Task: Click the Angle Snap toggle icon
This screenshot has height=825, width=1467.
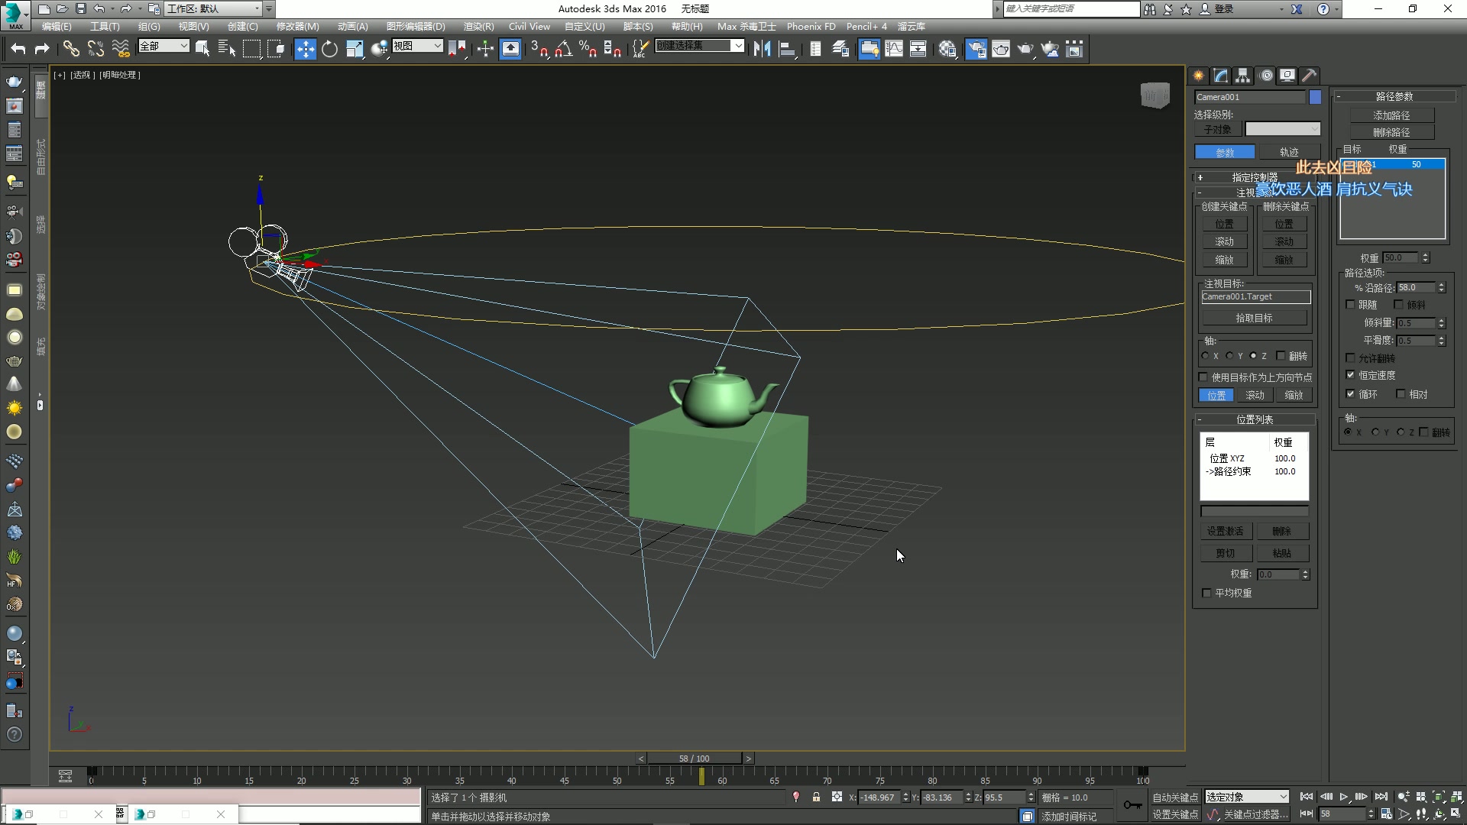Action: (x=563, y=50)
